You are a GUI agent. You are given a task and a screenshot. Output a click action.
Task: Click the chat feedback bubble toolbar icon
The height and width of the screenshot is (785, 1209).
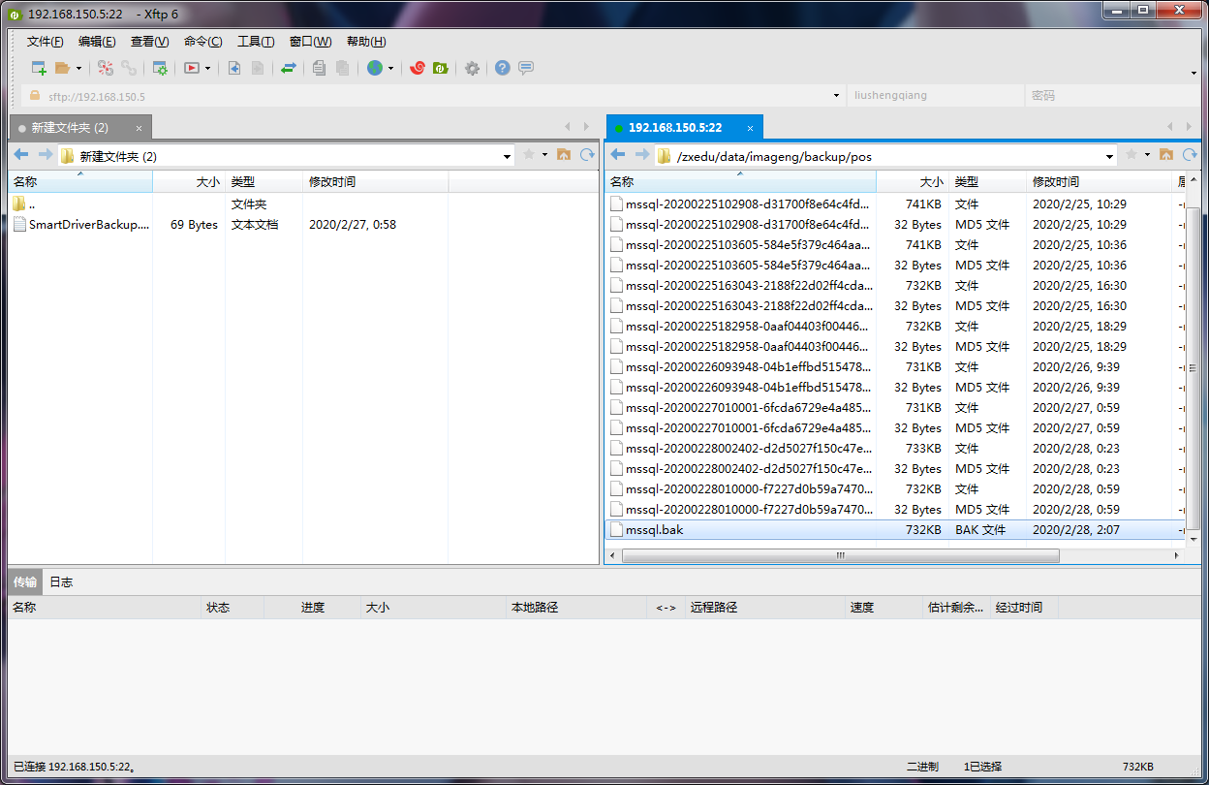pos(526,68)
